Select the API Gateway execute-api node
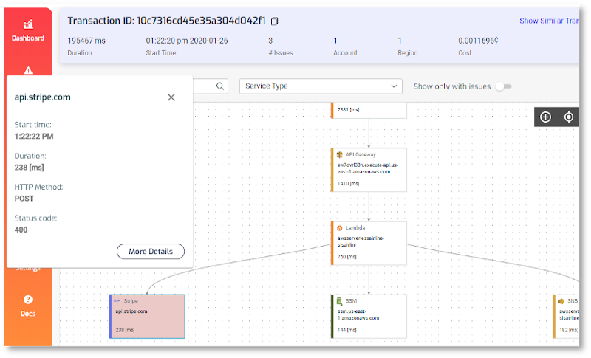The height and width of the screenshot is (358, 591). (369, 170)
